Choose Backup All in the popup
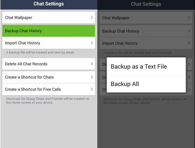195x148 pixels. pyautogui.click(x=146, y=84)
